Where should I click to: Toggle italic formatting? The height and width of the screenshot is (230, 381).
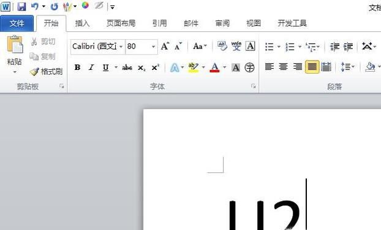pos(91,67)
